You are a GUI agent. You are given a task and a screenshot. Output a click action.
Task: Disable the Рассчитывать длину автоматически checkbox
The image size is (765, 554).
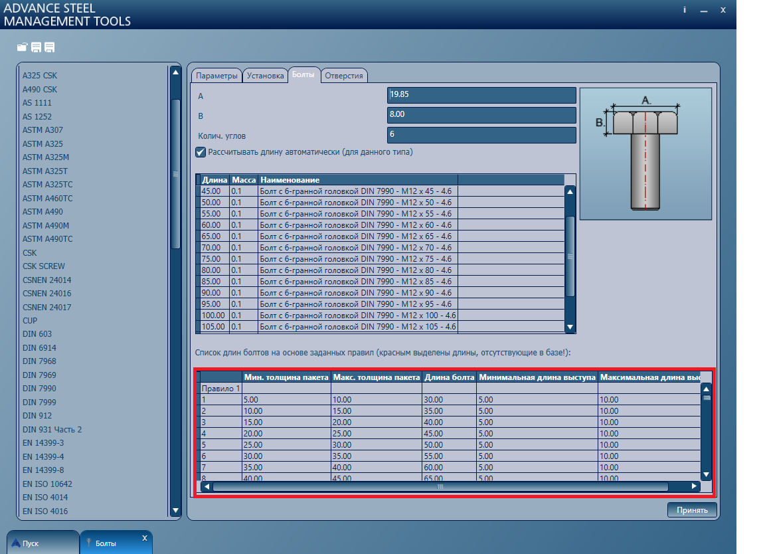[201, 152]
